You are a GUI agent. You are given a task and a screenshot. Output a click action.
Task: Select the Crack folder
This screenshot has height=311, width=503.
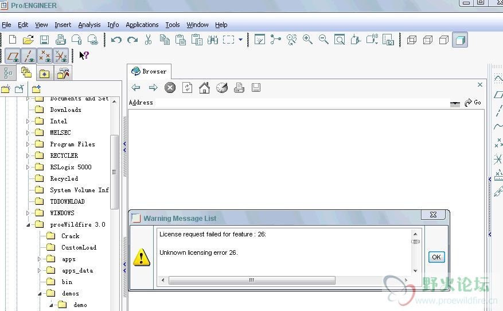pos(70,236)
